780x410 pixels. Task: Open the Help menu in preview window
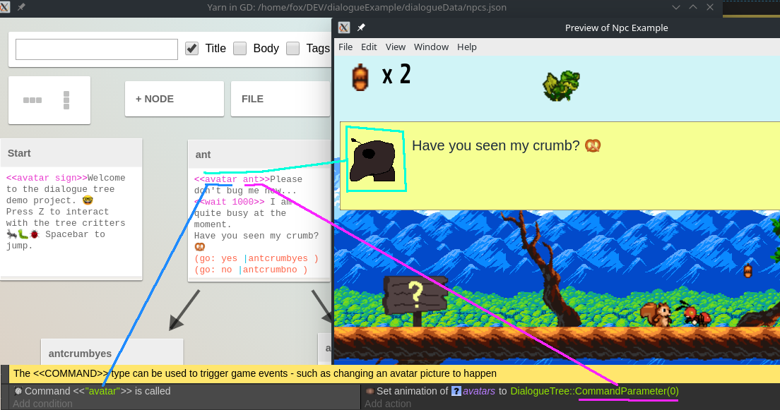tap(466, 47)
